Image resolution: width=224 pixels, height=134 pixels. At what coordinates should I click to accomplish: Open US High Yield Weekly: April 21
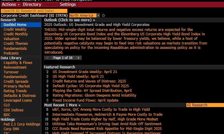pyautogui.click(x=78, y=77)
